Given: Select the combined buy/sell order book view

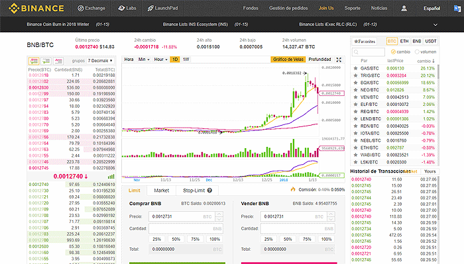Looking at the screenshot, I should coord(34,61).
